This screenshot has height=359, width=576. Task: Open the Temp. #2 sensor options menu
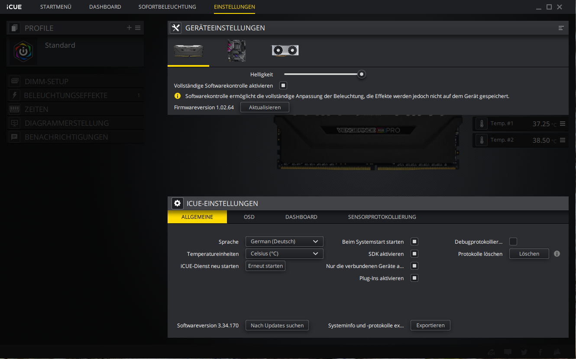563,140
